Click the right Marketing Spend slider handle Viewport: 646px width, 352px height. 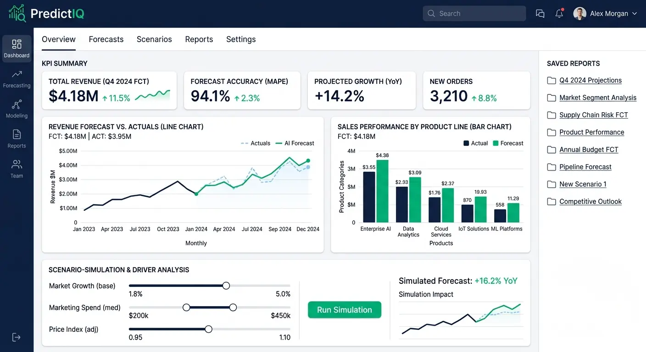click(233, 308)
